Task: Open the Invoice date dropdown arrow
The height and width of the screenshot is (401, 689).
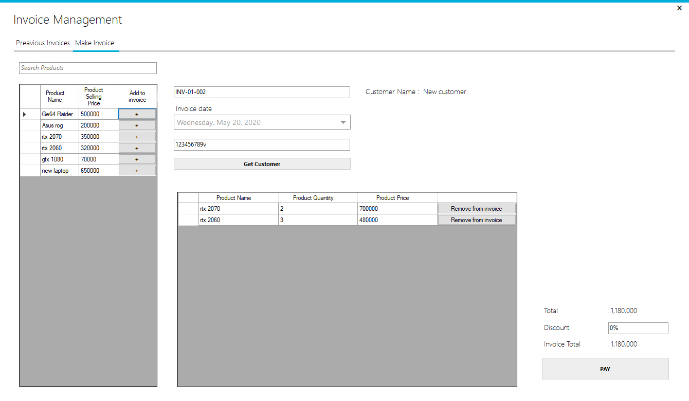Action: tap(343, 122)
